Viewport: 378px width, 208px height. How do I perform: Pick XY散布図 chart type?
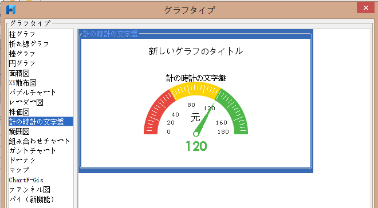click(x=23, y=83)
